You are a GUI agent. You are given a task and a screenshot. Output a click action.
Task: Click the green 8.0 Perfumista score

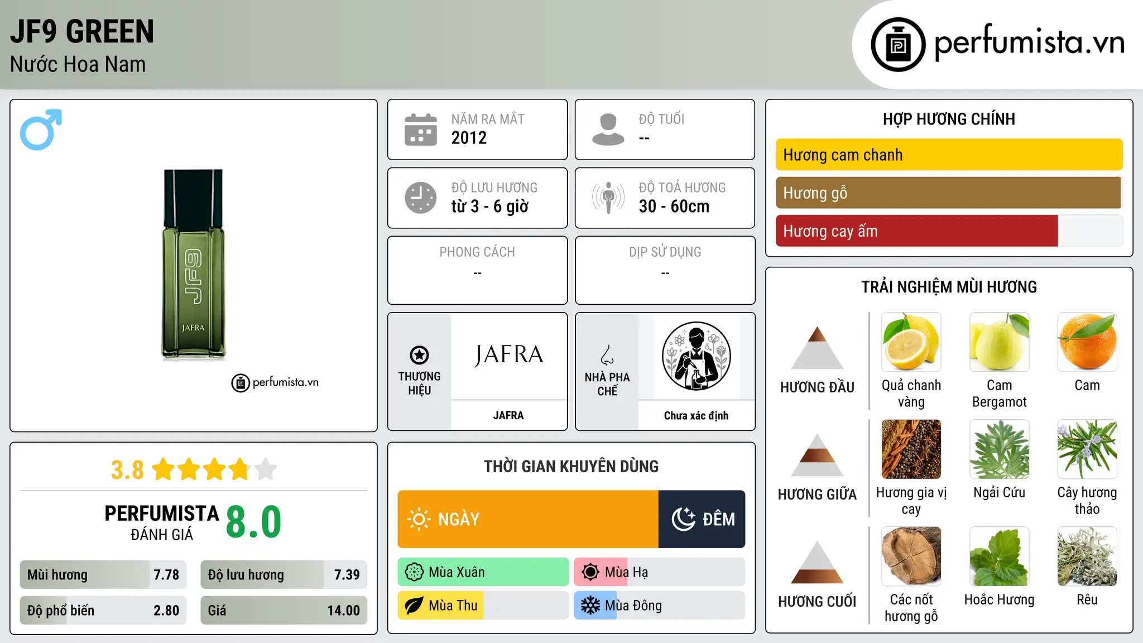tap(253, 522)
